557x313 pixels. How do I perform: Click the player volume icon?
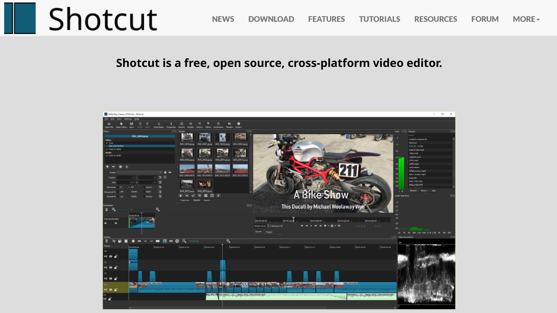339,226
